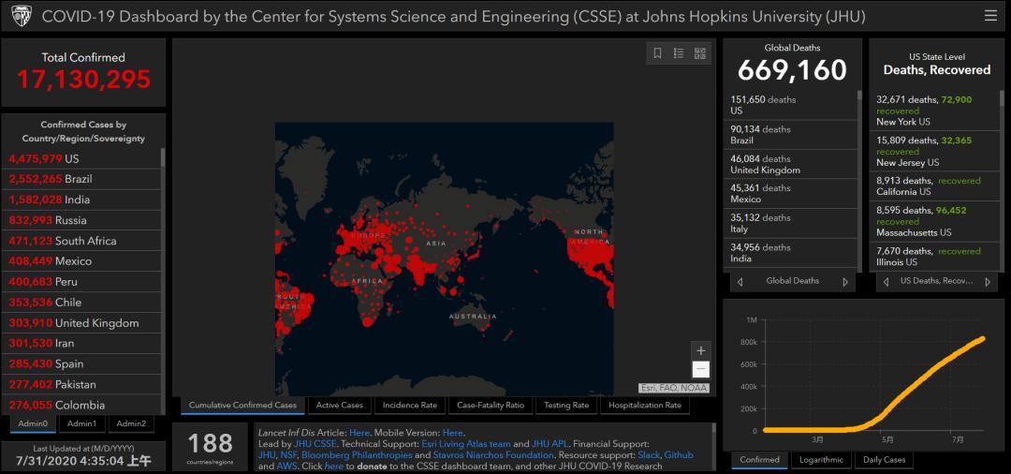Open the basemap gallery grid icon
Image resolution: width=1011 pixels, height=474 pixels.
[x=700, y=53]
